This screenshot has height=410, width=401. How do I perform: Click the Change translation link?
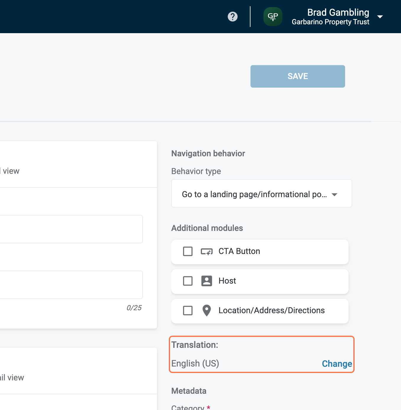pyautogui.click(x=337, y=364)
